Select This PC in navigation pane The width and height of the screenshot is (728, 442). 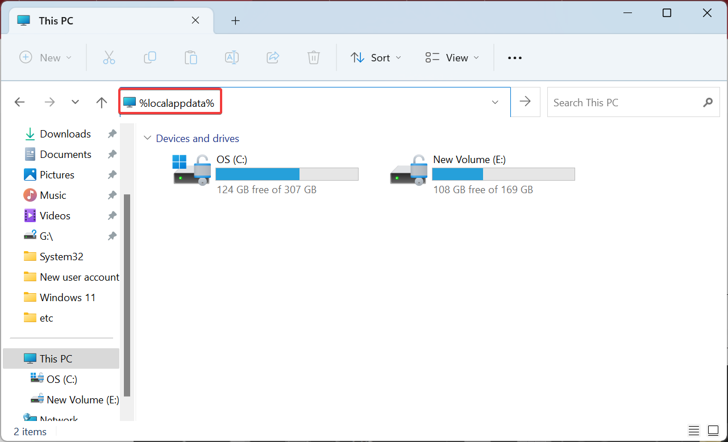click(61, 358)
